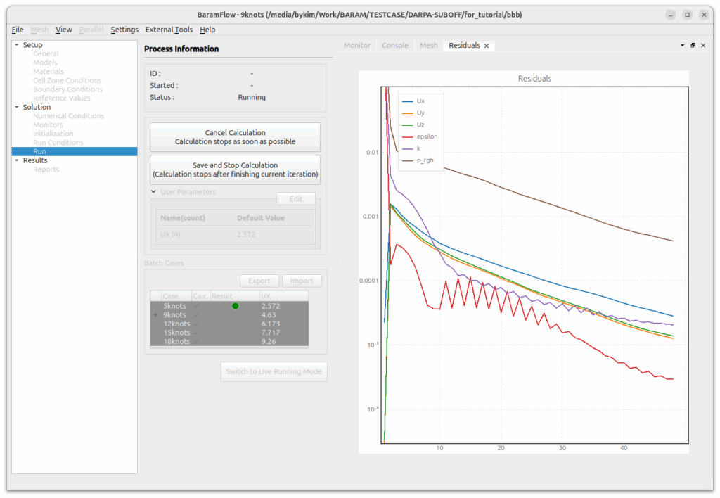Viewport: 720px width, 498px height.
Task: Minimize the BaramFlow window
Action: coord(670,15)
